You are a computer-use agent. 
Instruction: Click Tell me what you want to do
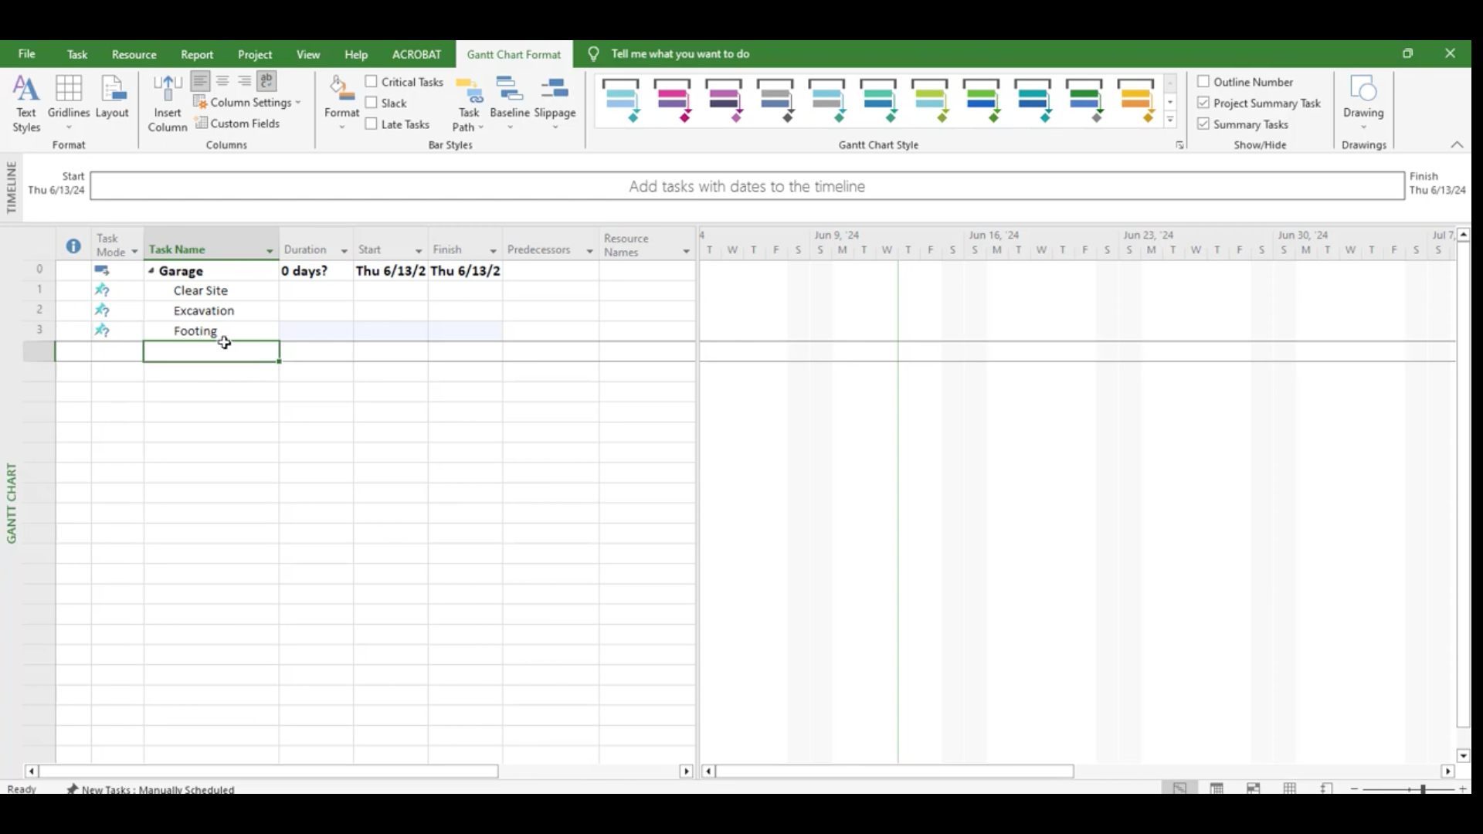pos(680,54)
